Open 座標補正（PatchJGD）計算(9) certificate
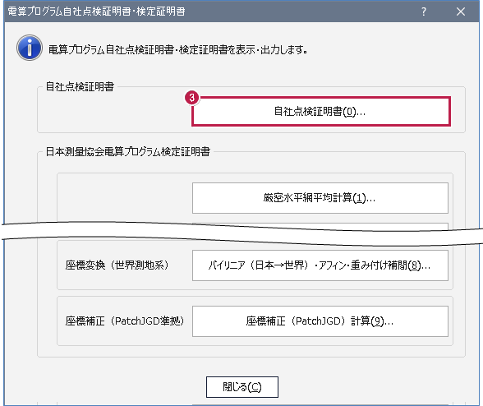Image resolution: width=483 pixels, height=406 pixels. (320, 321)
